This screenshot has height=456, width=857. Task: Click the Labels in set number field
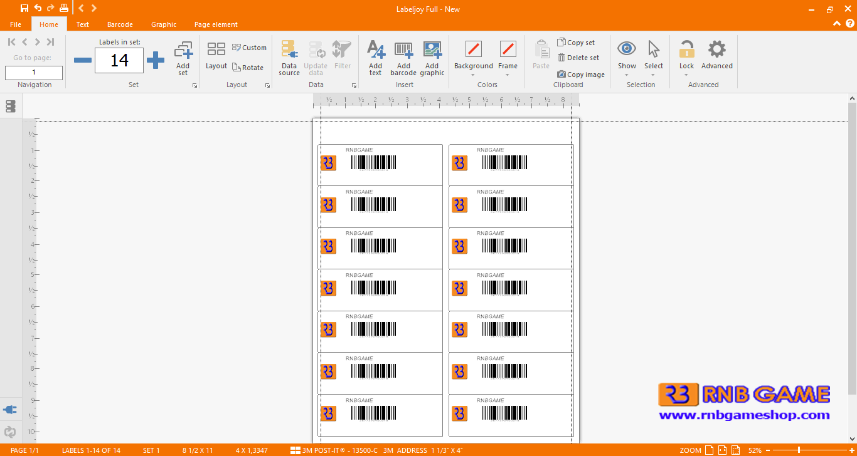[119, 60]
